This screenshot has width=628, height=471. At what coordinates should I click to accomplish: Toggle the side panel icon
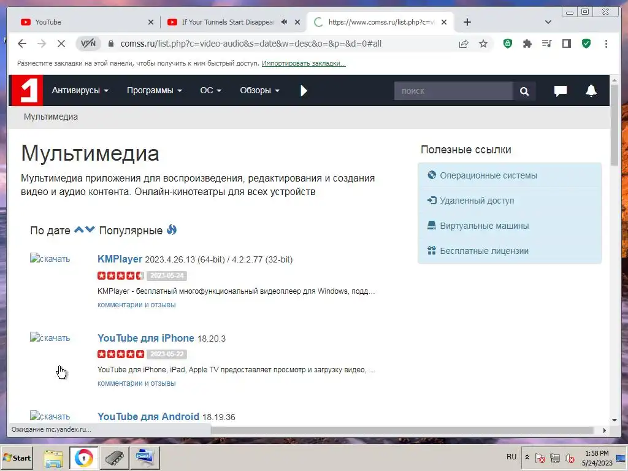coord(566,44)
